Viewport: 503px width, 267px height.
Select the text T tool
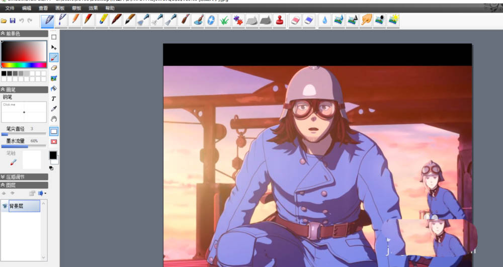point(54,99)
